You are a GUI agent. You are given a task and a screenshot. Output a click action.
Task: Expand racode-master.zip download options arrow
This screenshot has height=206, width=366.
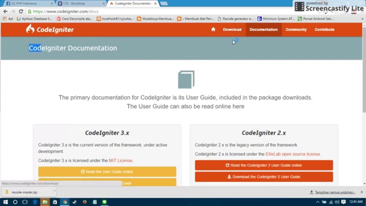click(54, 191)
